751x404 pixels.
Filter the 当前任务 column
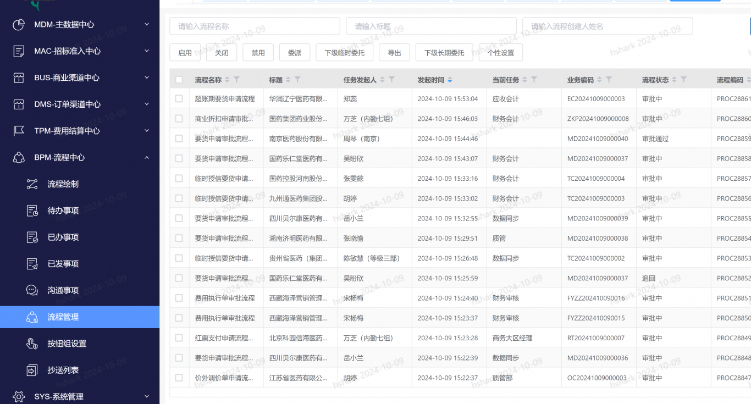click(x=534, y=80)
